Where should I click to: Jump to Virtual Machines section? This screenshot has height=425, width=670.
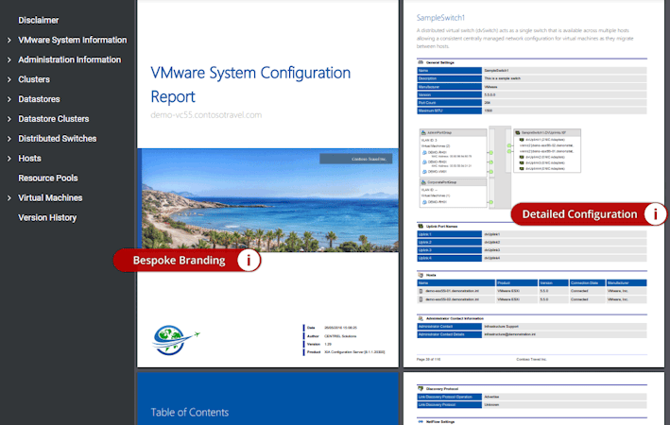(50, 197)
